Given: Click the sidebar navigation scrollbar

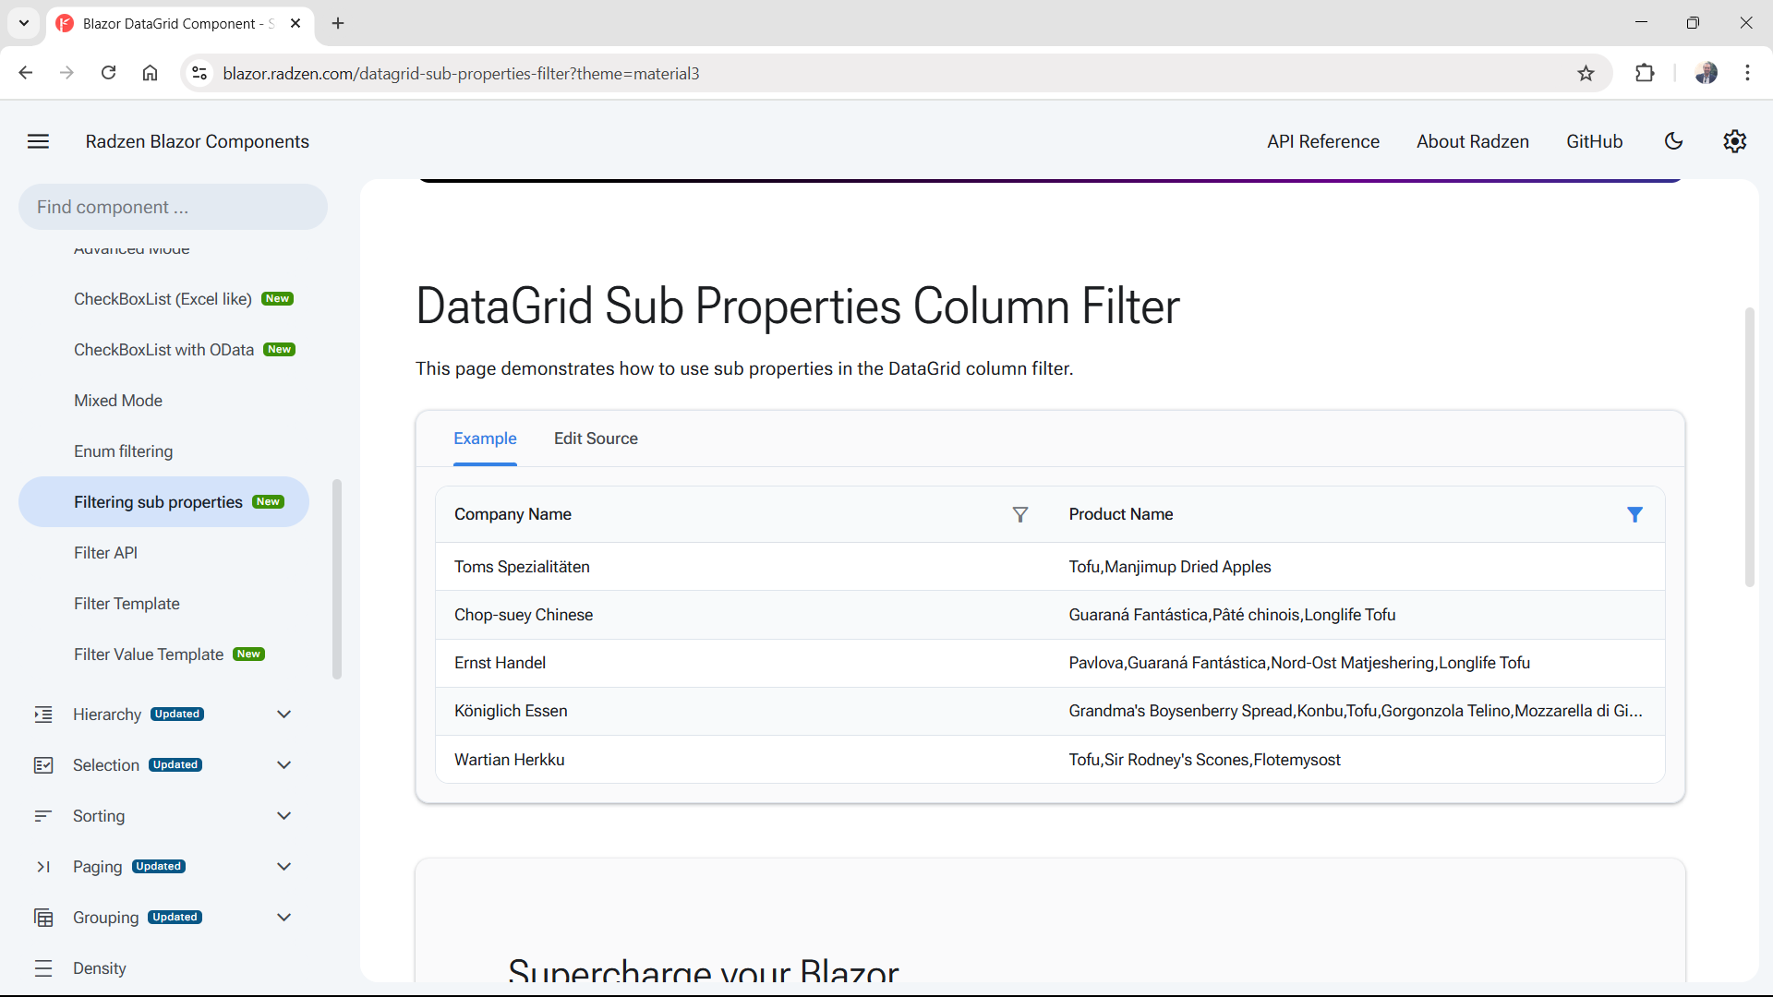Looking at the screenshot, I should [337, 579].
